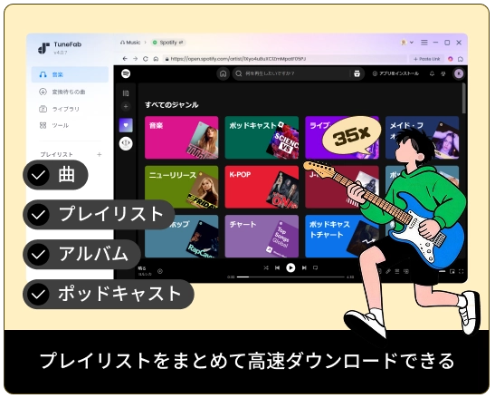Open the チャート genre card
This screenshot has width=495, height=398.
(262, 236)
